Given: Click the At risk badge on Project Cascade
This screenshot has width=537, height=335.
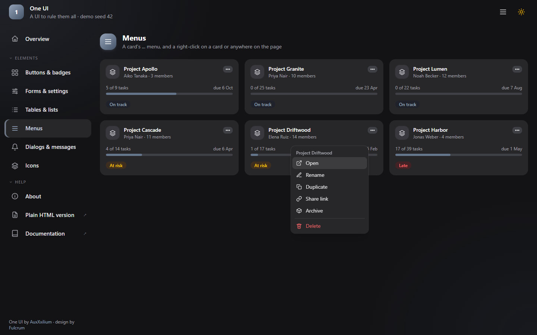Looking at the screenshot, I should [116, 166].
